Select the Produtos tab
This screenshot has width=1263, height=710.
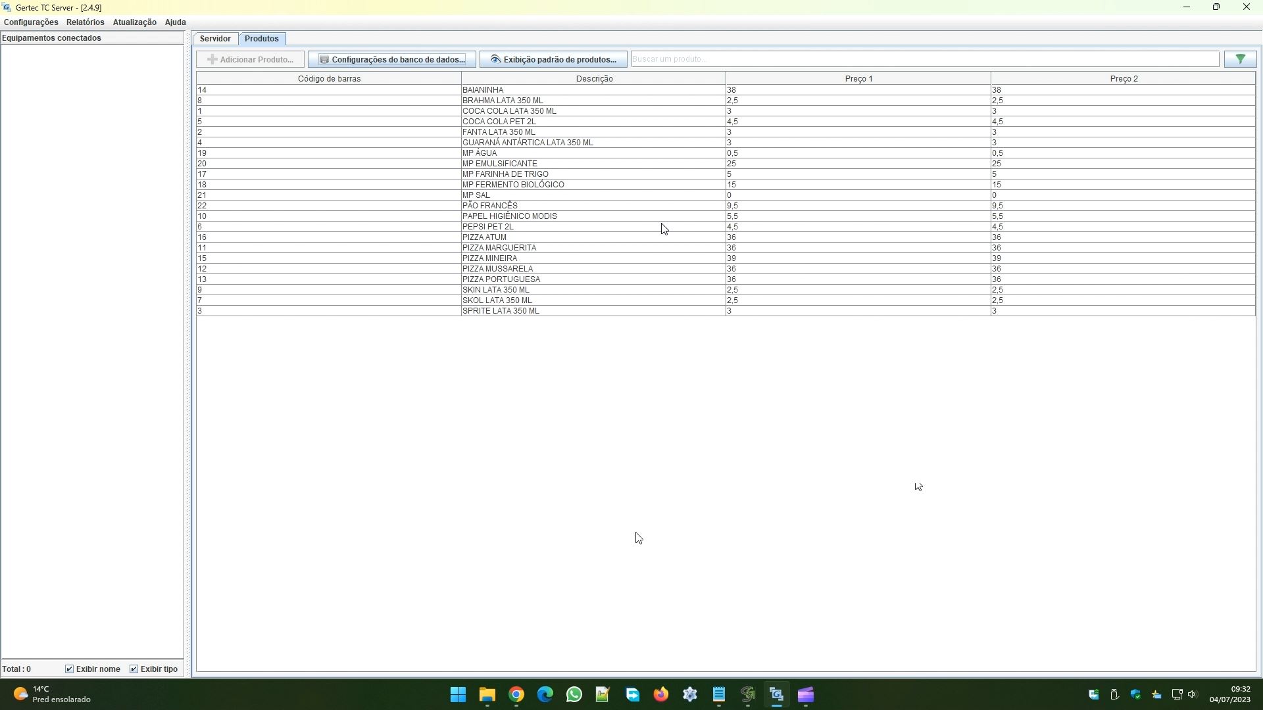(262, 39)
